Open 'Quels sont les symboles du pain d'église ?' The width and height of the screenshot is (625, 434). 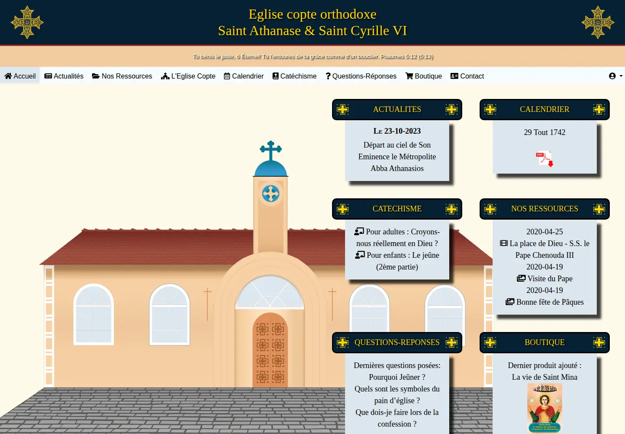point(397,395)
